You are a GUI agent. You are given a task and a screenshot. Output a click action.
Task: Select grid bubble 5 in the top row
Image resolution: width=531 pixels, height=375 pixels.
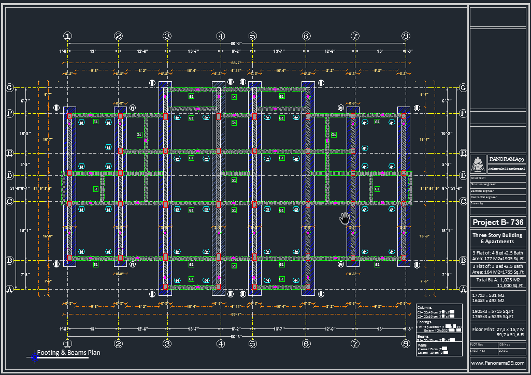coord(253,36)
